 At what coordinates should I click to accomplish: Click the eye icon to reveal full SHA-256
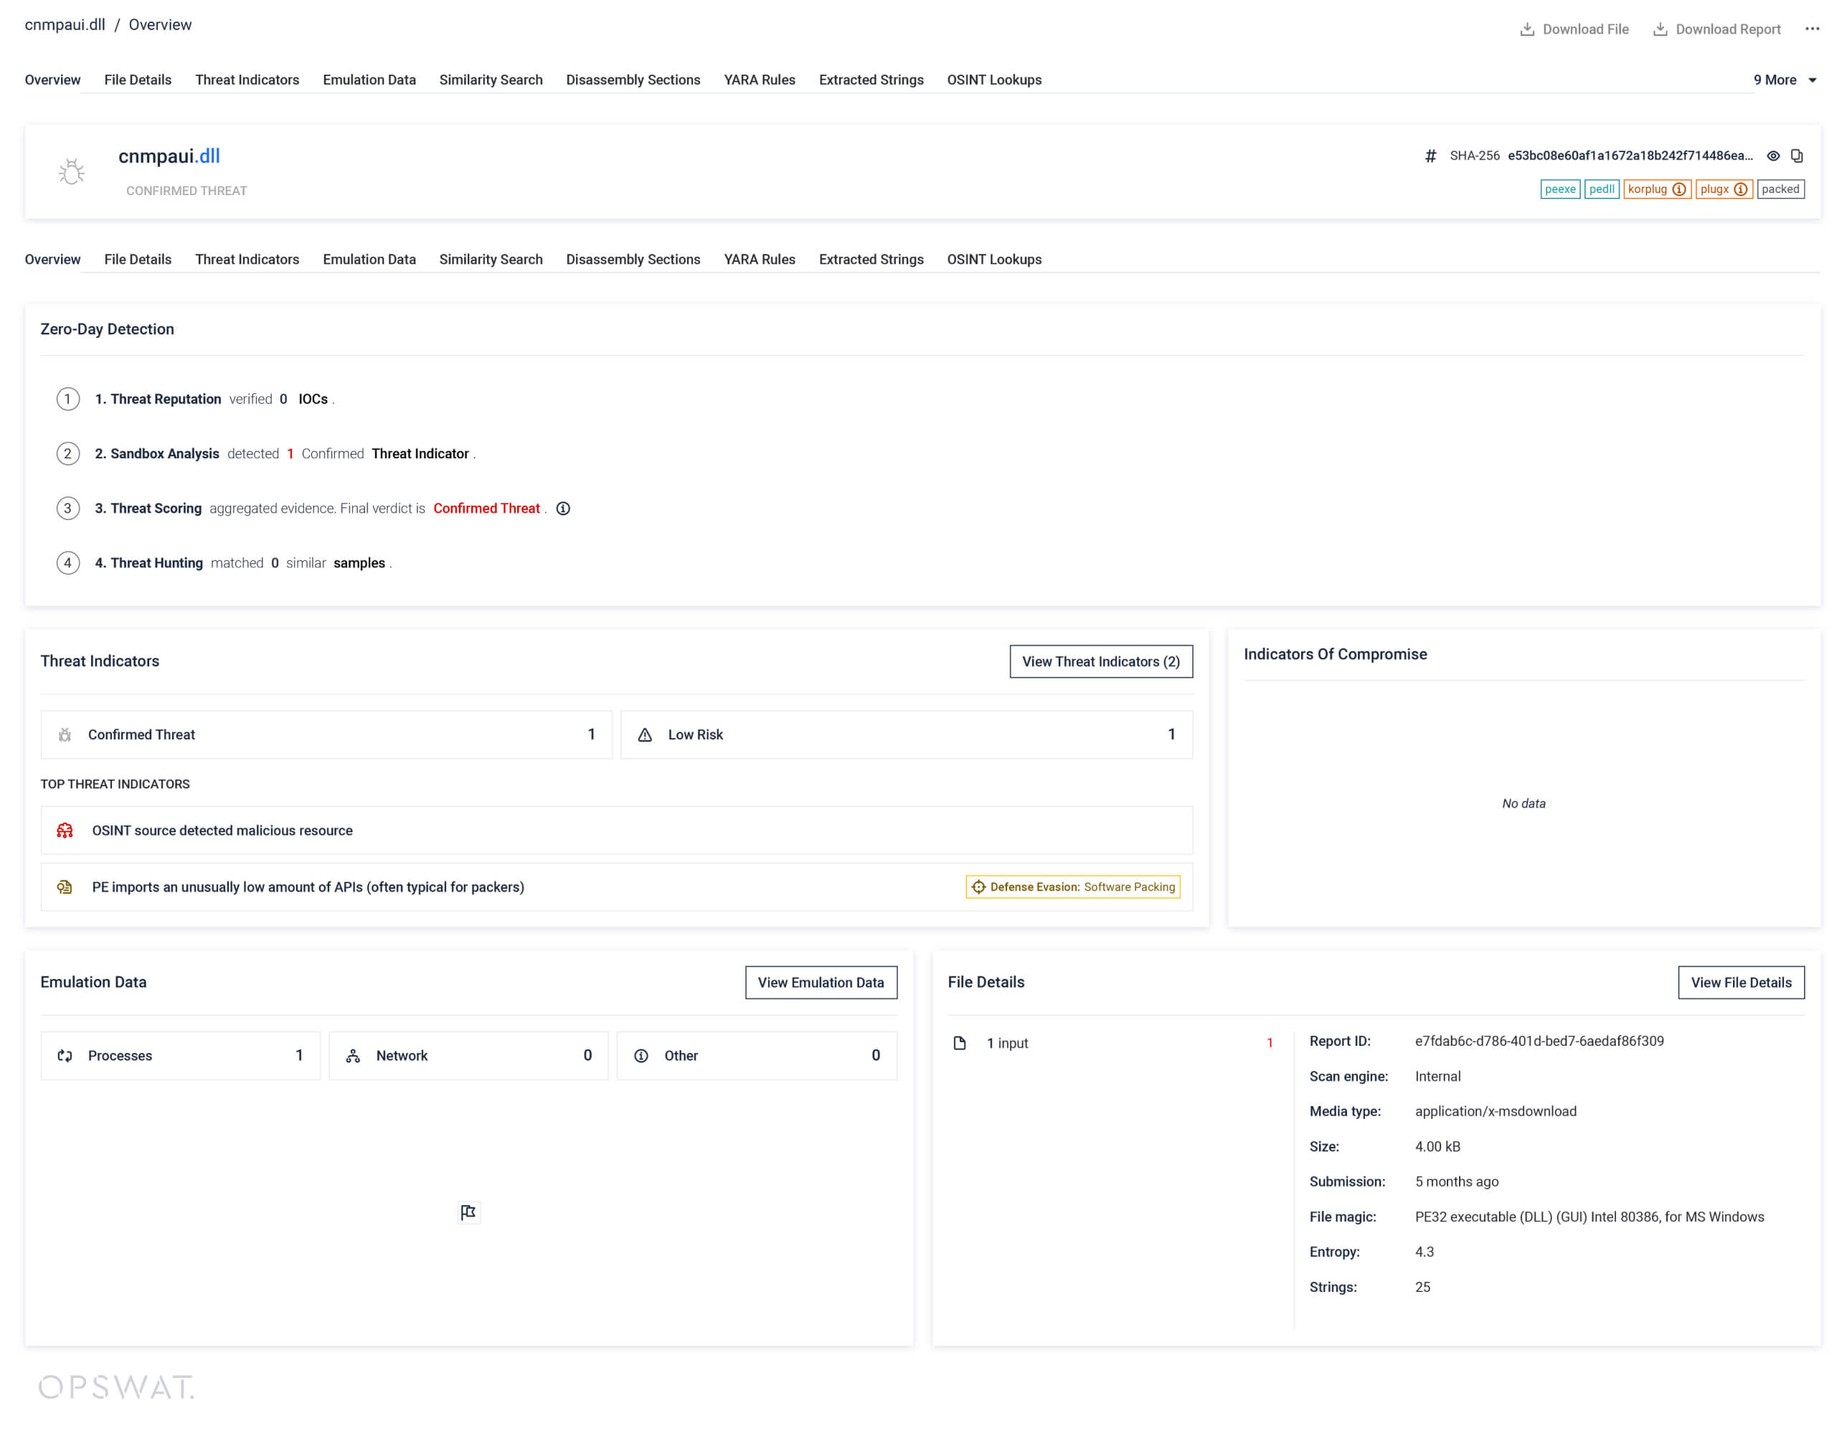pyautogui.click(x=1773, y=156)
